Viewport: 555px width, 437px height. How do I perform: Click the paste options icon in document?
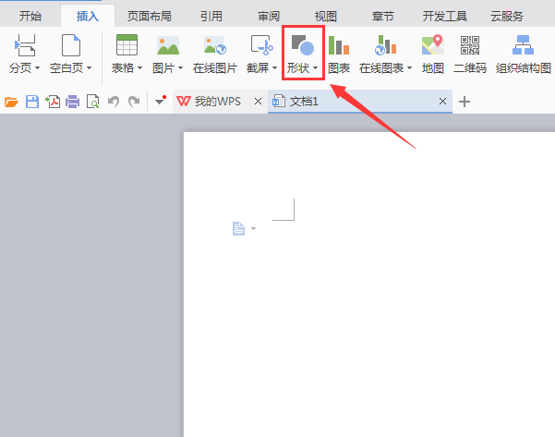238,229
